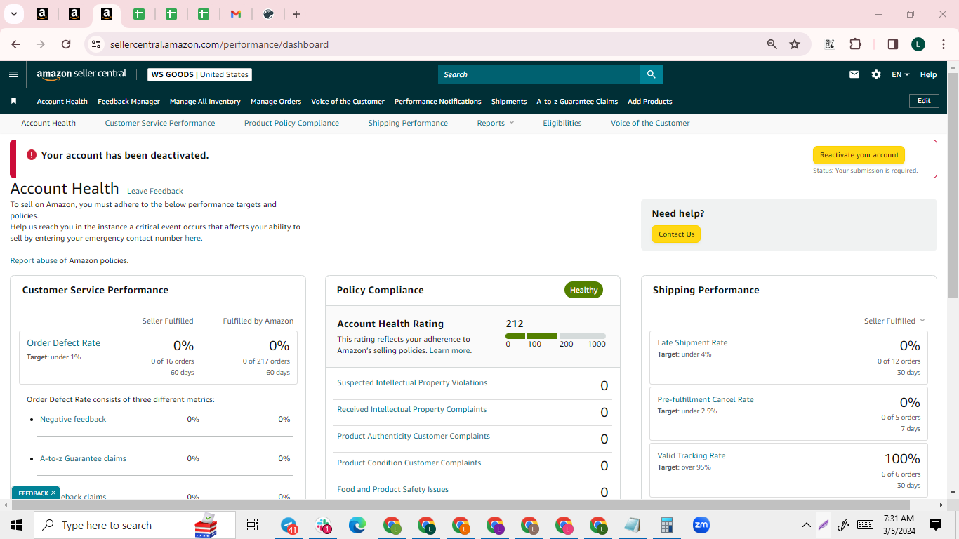This screenshot has height=539, width=959.
Task: Click the Amazon Seller Central logo
Action: (81, 74)
